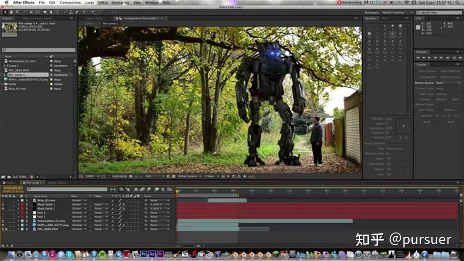Select the Rectangle mask tool

tap(45, 12)
